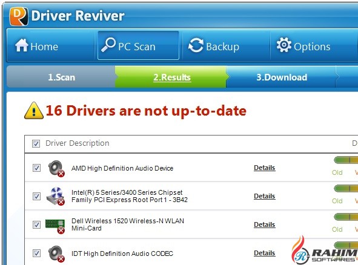The height and width of the screenshot is (265, 358).
Task: Open Details for Intel 5 Series Chipset
Action: click(x=264, y=196)
